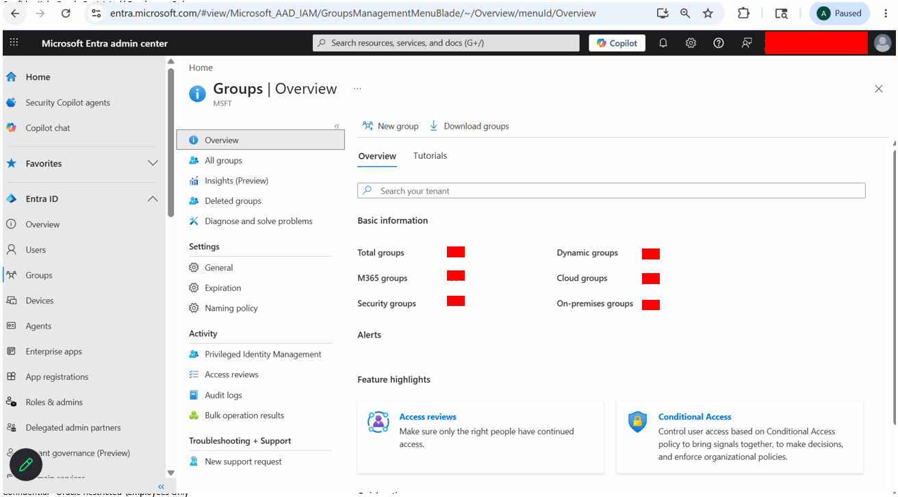898x497 pixels.
Task: Open the Conditional Access feature link
Action: (695, 417)
